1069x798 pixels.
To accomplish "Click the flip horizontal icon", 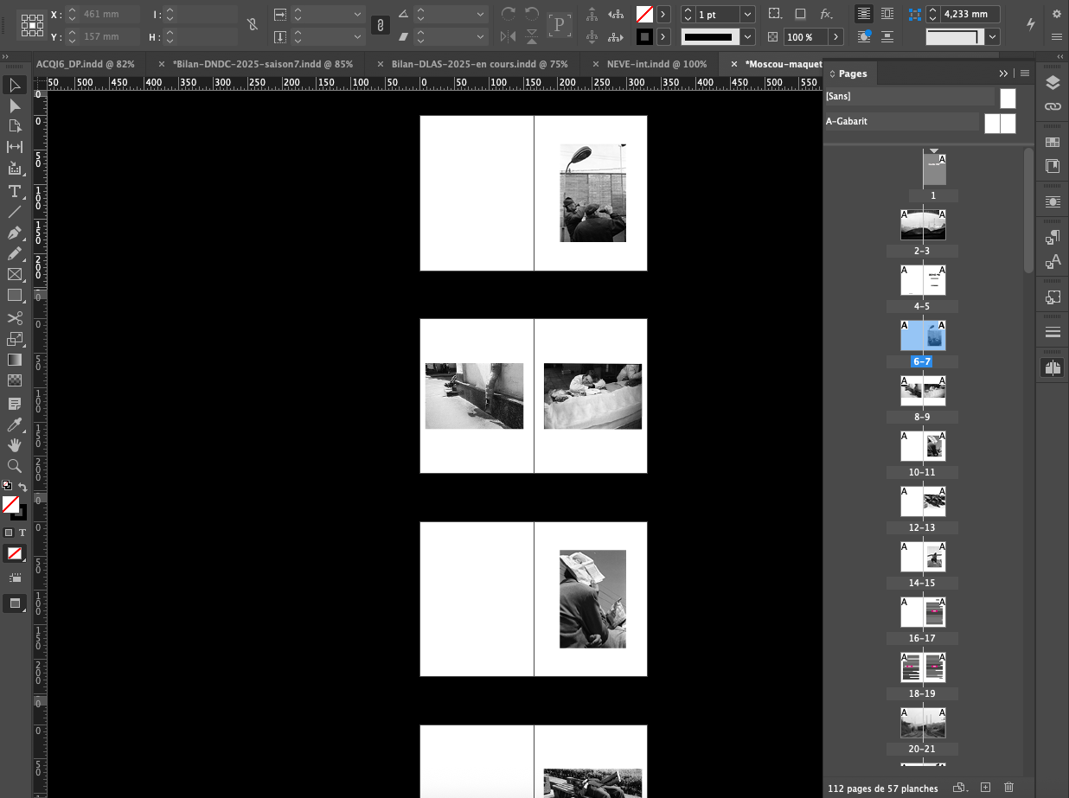I will point(509,36).
